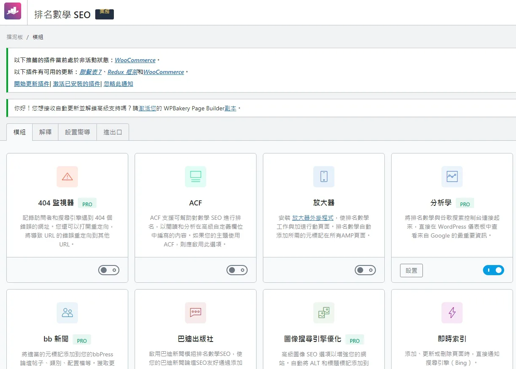Open the 設置嚮導 tab
Image resolution: width=516 pixels, height=369 pixels.
(77, 132)
